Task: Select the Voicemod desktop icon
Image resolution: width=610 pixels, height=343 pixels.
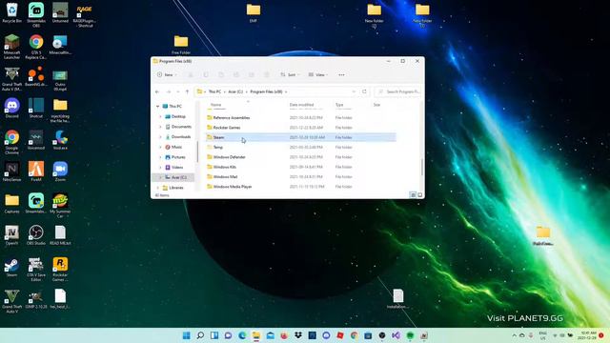Action: (36, 140)
